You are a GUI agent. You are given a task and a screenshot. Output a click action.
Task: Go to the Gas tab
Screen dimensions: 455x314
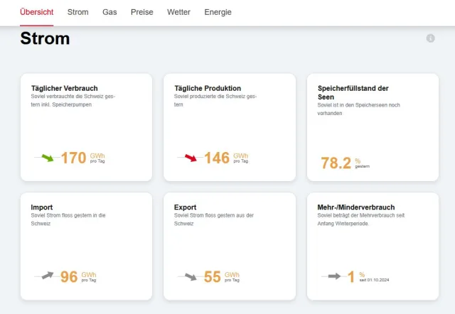pos(109,12)
